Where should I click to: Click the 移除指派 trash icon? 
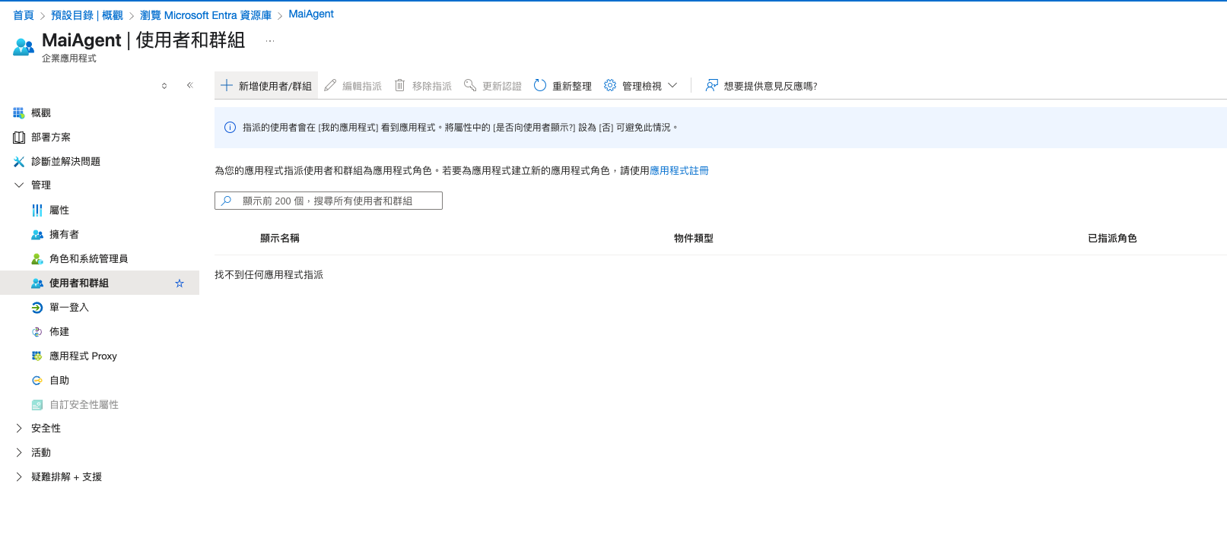(399, 85)
